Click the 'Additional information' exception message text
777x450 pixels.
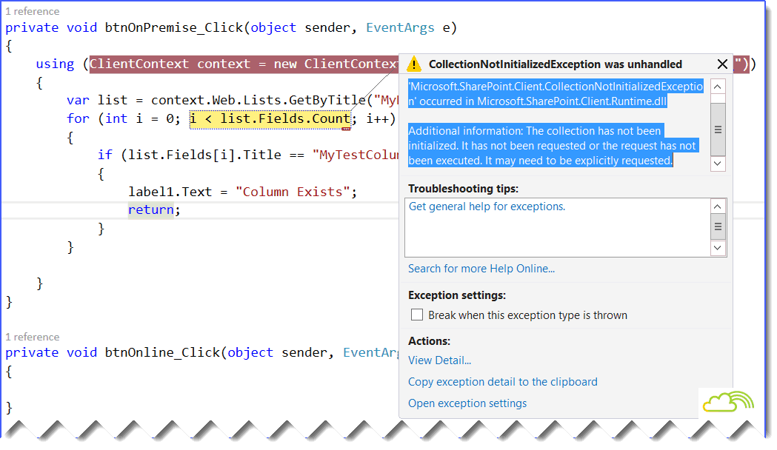point(553,146)
